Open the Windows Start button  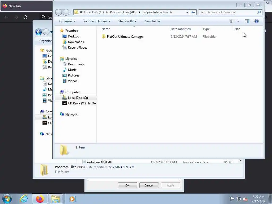point(7,199)
